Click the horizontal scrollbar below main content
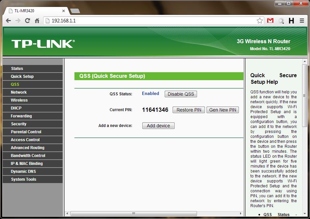 (133, 213)
